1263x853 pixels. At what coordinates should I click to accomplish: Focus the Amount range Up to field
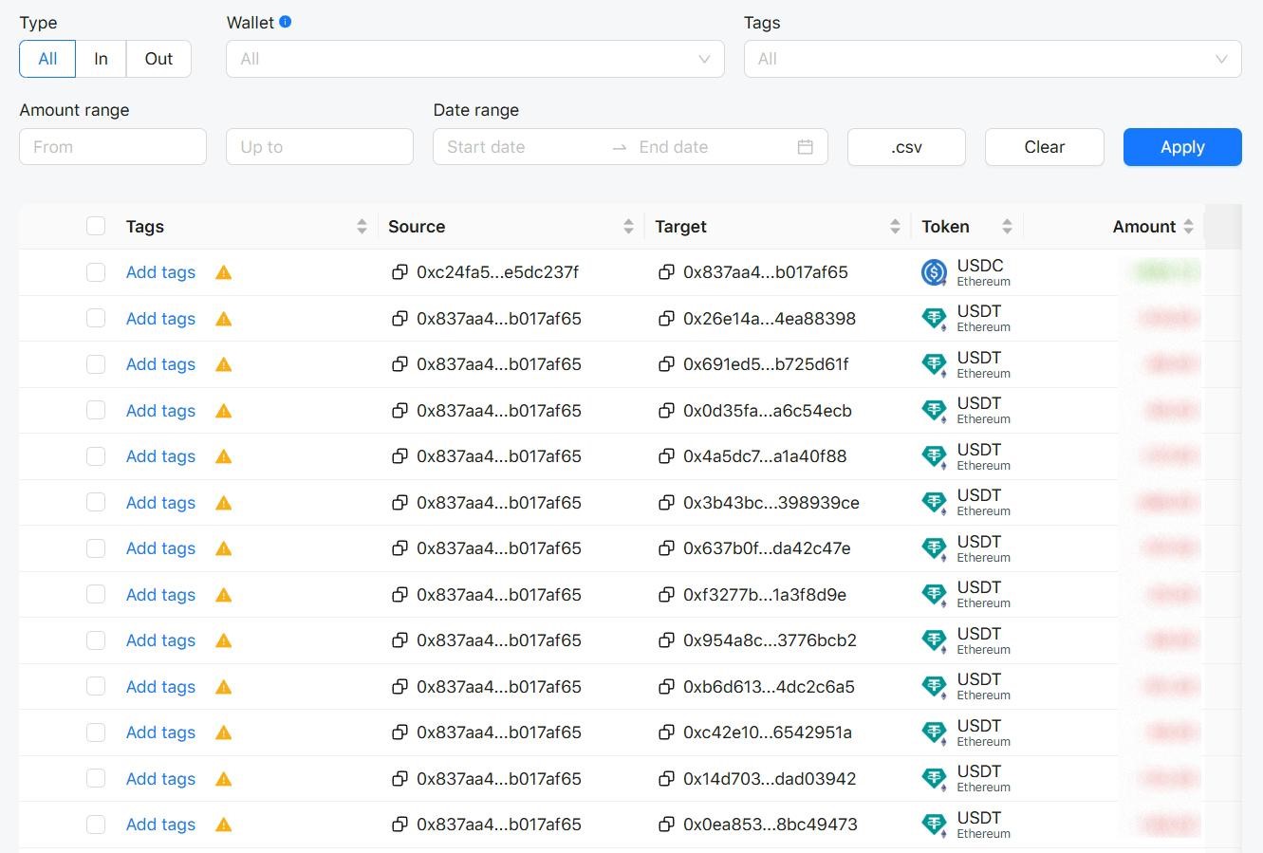[320, 147]
